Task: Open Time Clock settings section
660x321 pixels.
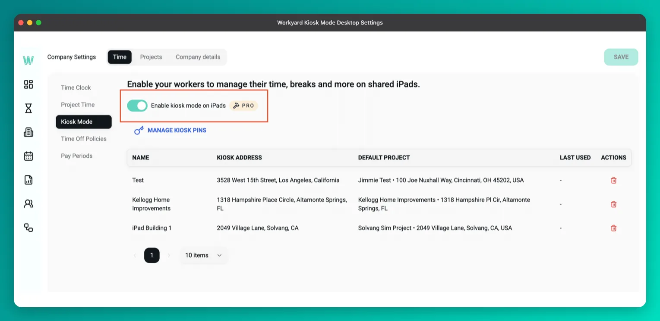Action: pyautogui.click(x=76, y=87)
